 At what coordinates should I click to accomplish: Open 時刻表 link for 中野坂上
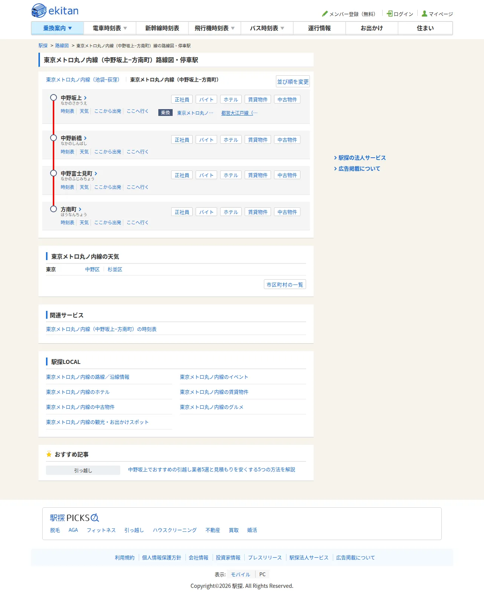[67, 111]
